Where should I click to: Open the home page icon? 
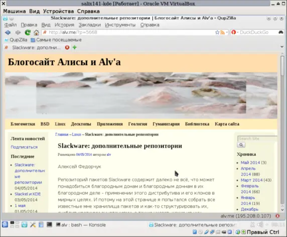[x=37, y=33]
